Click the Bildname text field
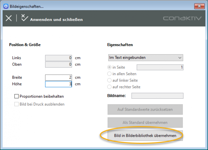The width and height of the screenshot is (208, 150). (157, 96)
